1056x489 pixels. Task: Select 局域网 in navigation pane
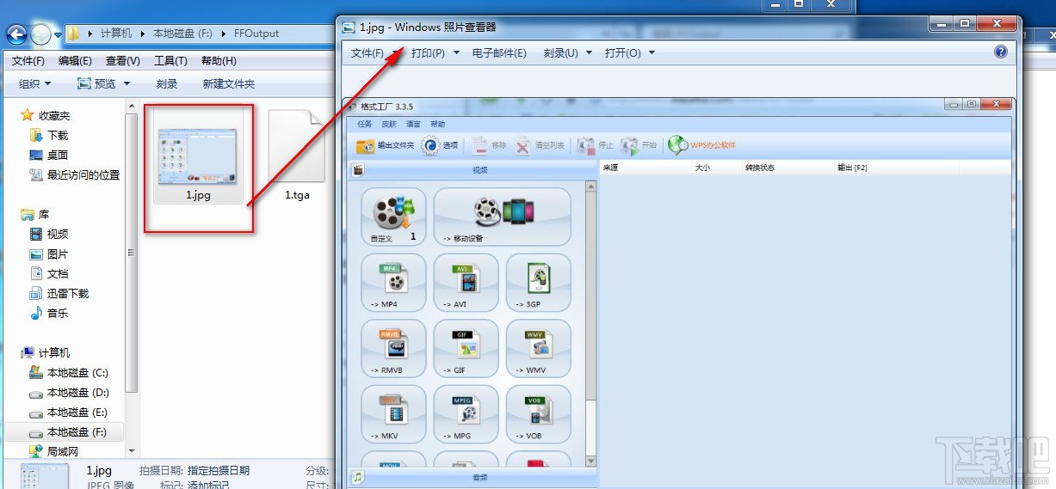click(x=53, y=451)
